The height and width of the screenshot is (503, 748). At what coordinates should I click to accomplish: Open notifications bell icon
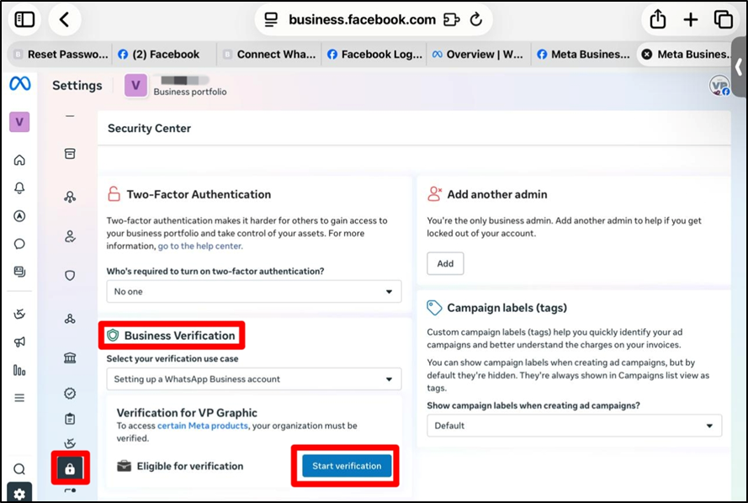(x=19, y=188)
